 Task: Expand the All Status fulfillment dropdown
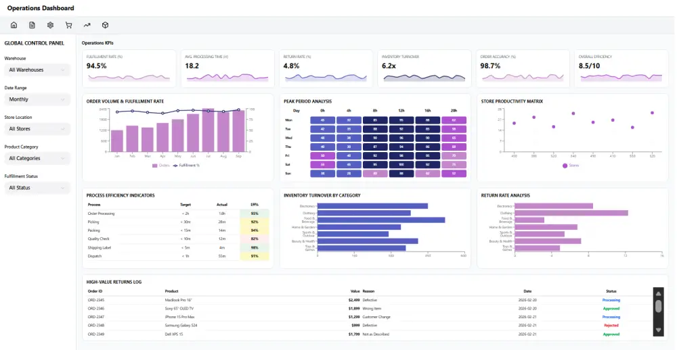[x=37, y=188]
